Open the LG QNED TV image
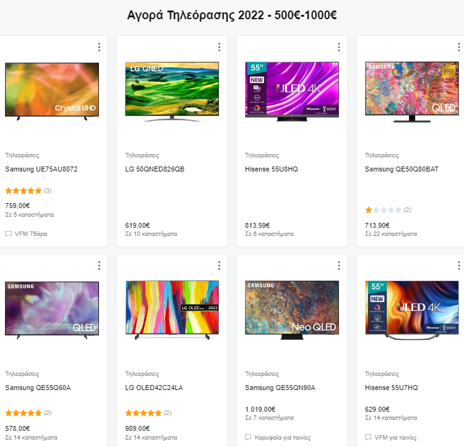The width and height of the screenshot is (464, 447). pyautogui.click(x=172, y=91)
